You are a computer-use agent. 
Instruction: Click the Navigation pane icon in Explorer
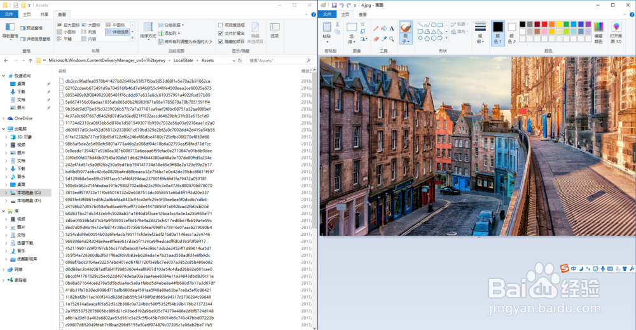pyautogui.click(x=10, y=27)
